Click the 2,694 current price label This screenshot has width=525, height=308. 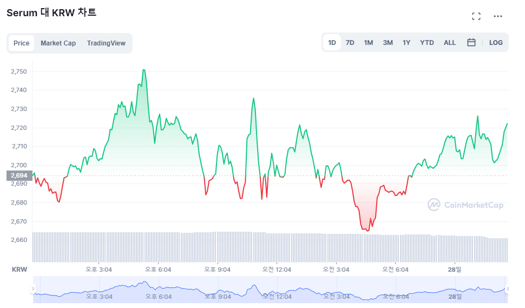point(19,175)
